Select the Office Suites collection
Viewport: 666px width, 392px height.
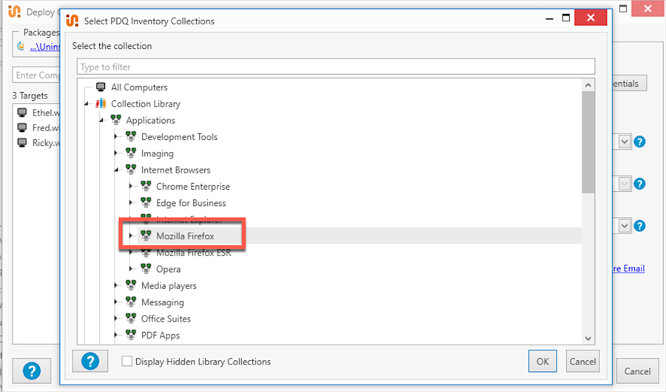(166, 319)
